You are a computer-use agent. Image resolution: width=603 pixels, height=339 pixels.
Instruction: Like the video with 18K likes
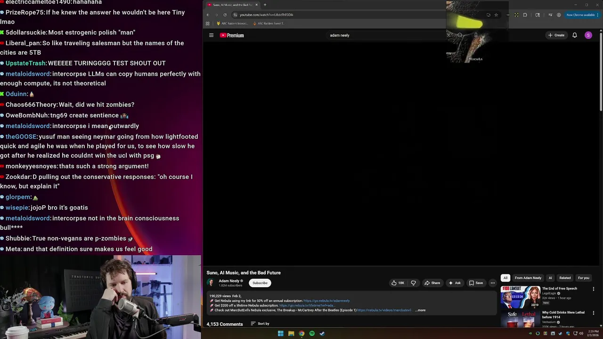[398, 283]
